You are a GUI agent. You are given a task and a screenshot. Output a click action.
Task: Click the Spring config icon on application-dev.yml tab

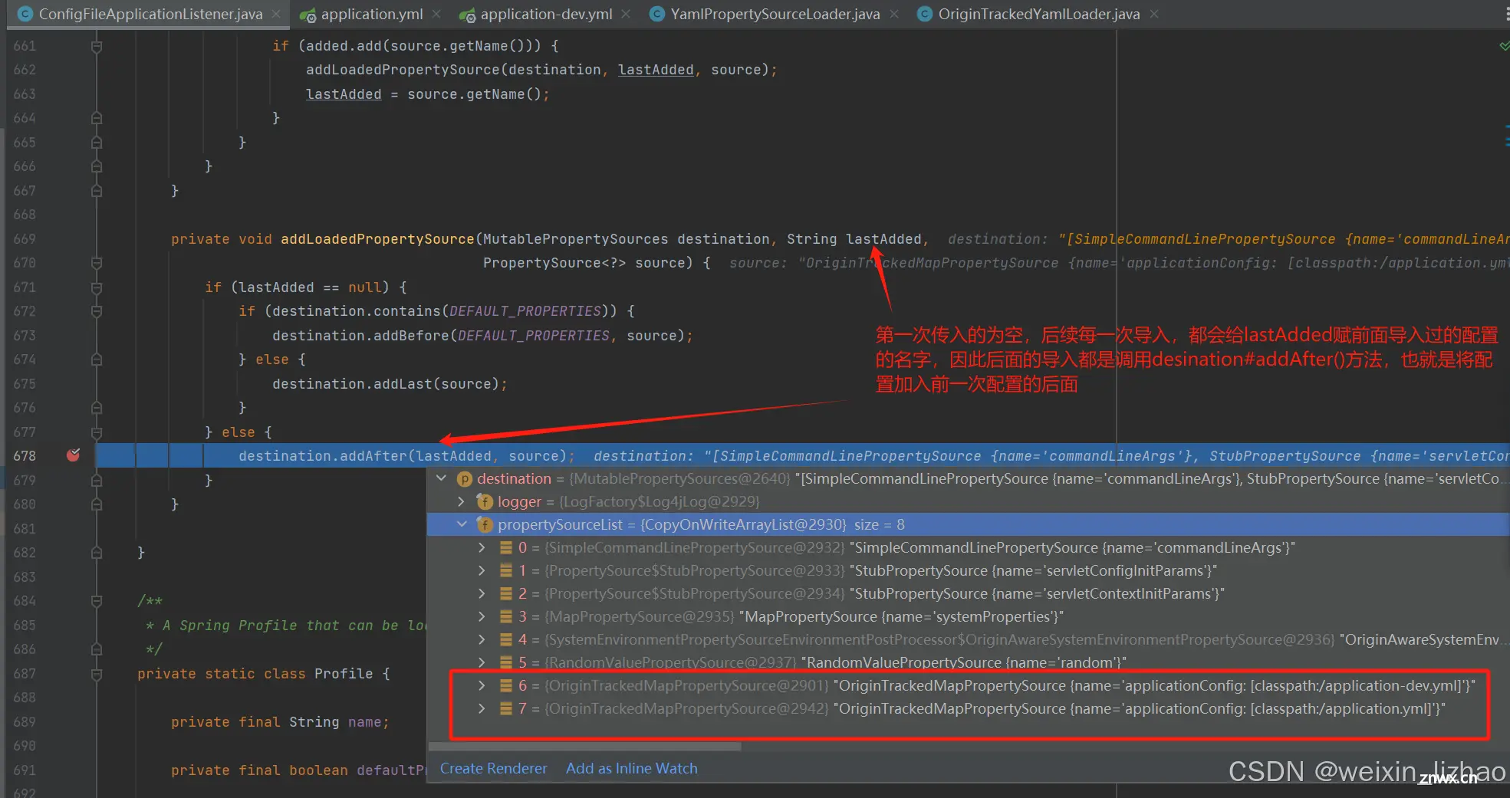(467, 15)
